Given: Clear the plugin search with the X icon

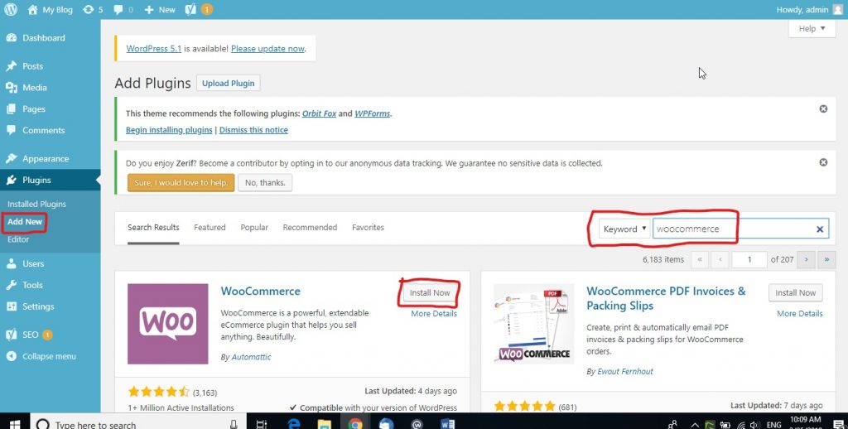Looking at the screenshot, I should pos(819,229).
